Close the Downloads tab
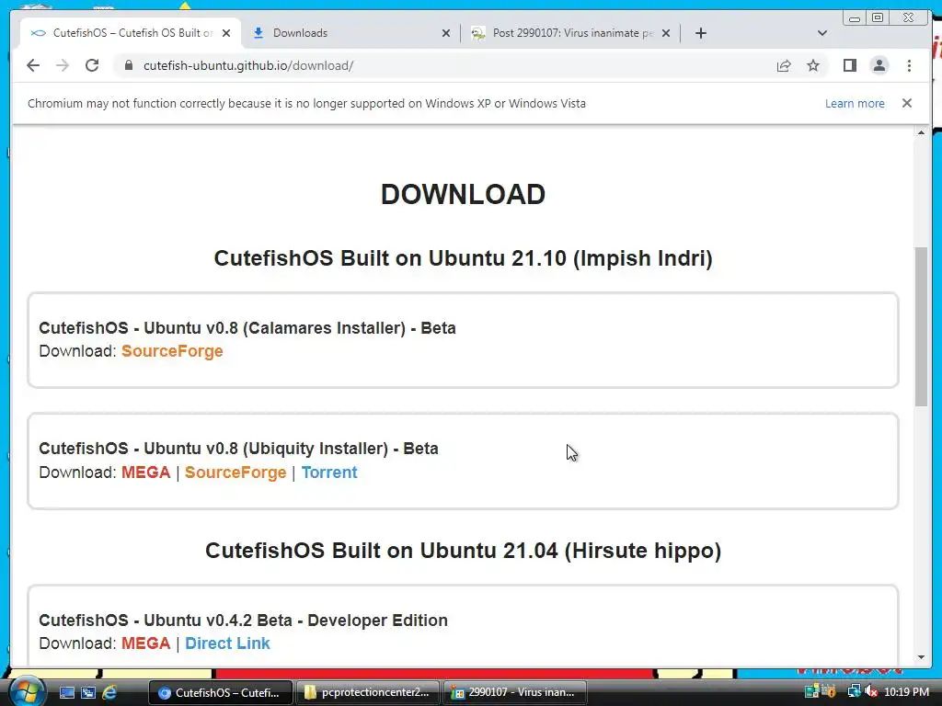Image resolution: width=942 pixels, height=706 pixels. click(446, 33)
